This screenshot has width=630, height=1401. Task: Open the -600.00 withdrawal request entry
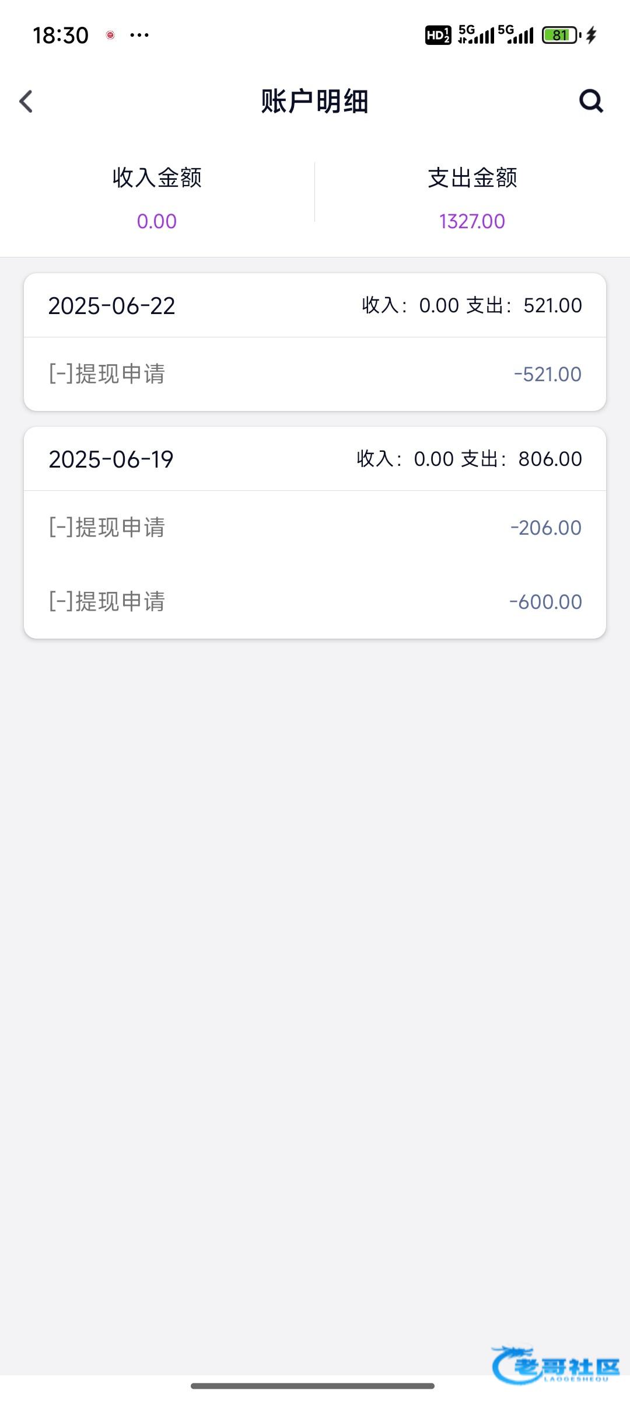pos(315,602)
